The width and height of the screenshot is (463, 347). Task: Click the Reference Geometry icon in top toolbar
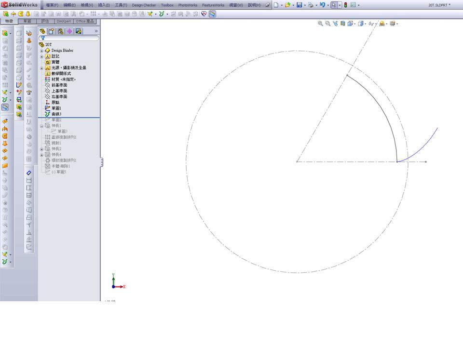(x=150, y=14)
